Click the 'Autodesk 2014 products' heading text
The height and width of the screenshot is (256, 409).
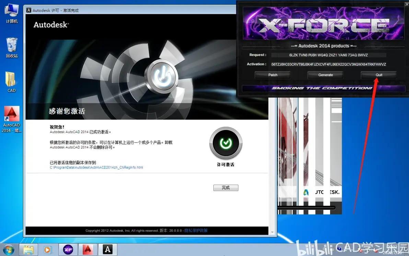coord(324,46)
